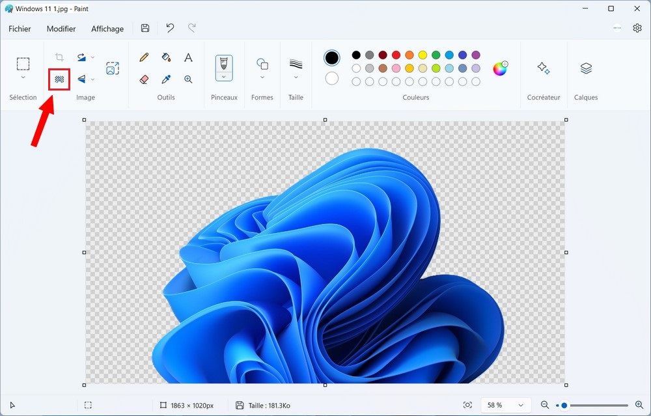Choose the Text tool

point(188,57)
